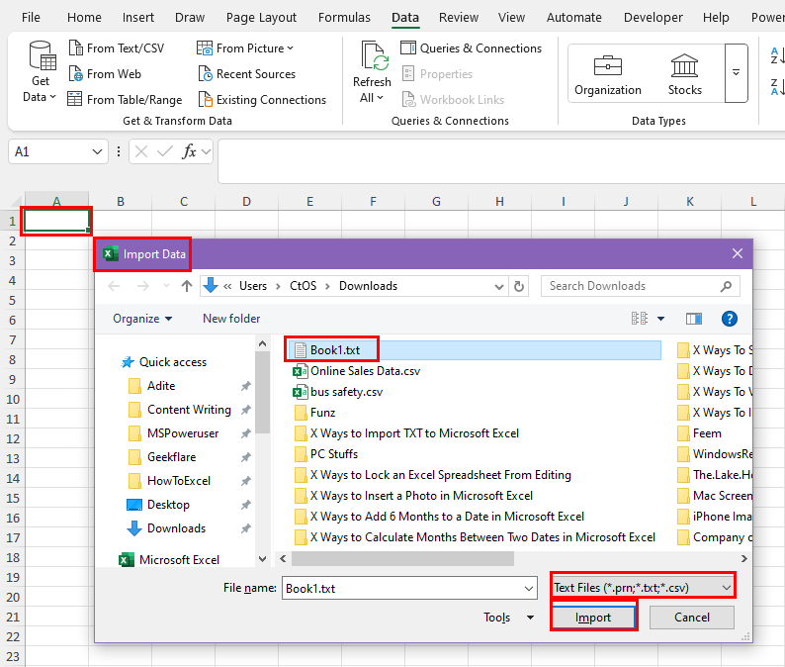Select bus safety.csv file
Viewport: 785px width, 667px height.
(338, 392)
